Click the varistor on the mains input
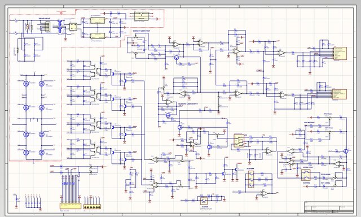Image resolution: width=361 pixels, height=217 pixels. coord(28,27)
